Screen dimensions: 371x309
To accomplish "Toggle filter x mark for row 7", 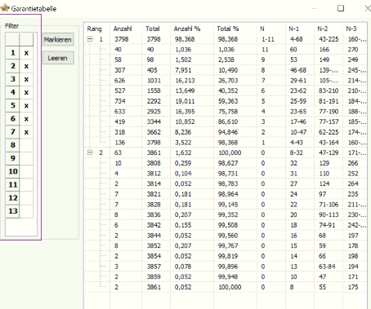I will pos(26,132).
